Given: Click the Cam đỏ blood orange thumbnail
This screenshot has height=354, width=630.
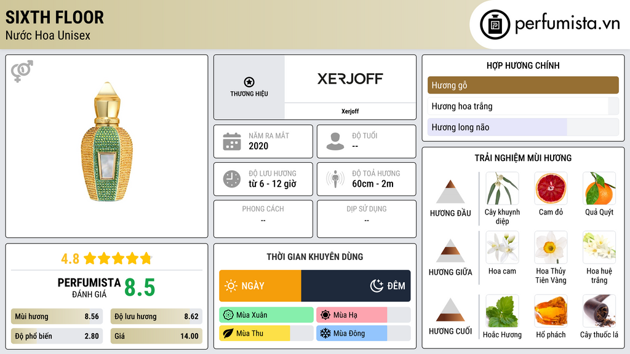Looking at the screenshot, I should pyautogui.click(x=551, y=188).
